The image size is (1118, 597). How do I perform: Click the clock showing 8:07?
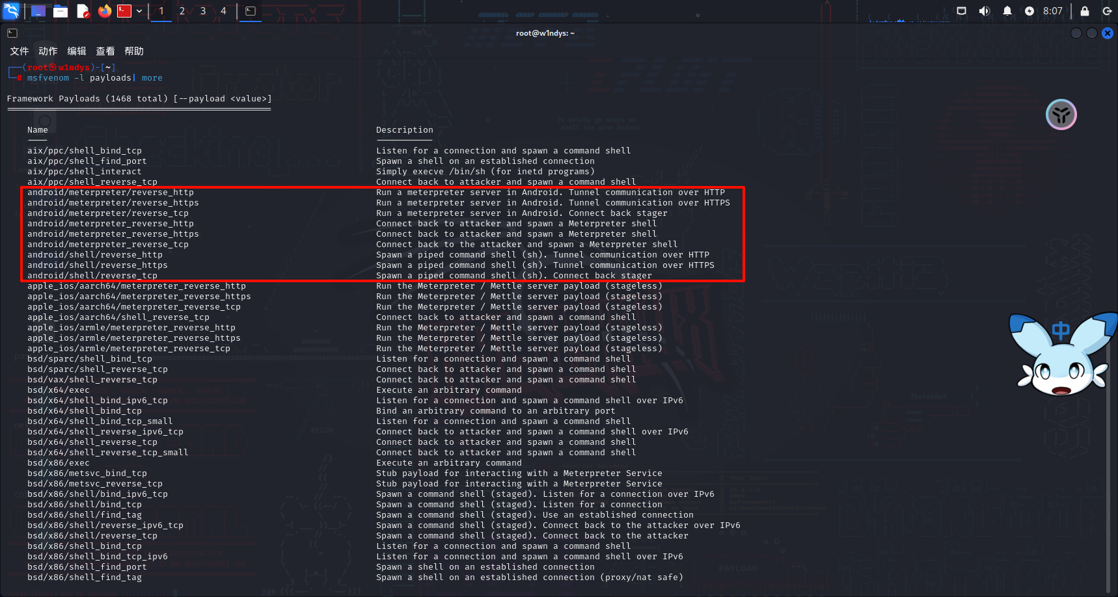(x=1052, y=11)
